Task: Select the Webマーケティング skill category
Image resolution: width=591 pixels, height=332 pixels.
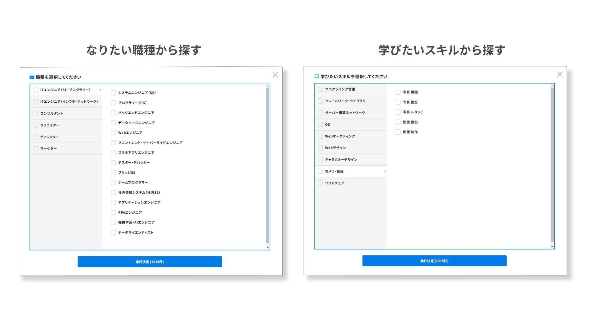Action: [x=340, y=136]
